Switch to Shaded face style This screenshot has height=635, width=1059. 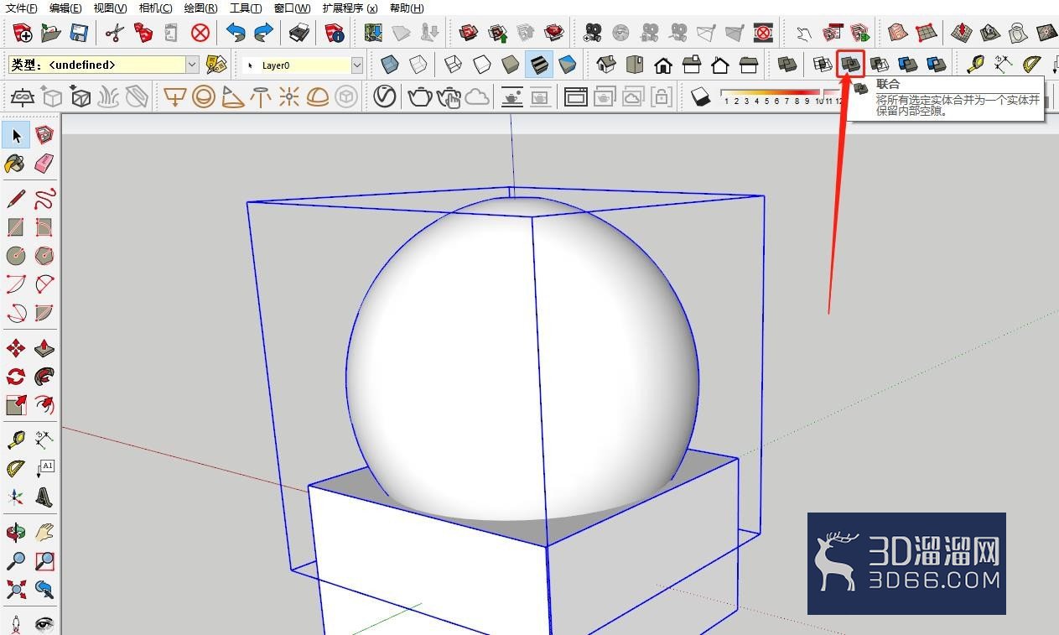pyautogui.click(x=510, y=64)
